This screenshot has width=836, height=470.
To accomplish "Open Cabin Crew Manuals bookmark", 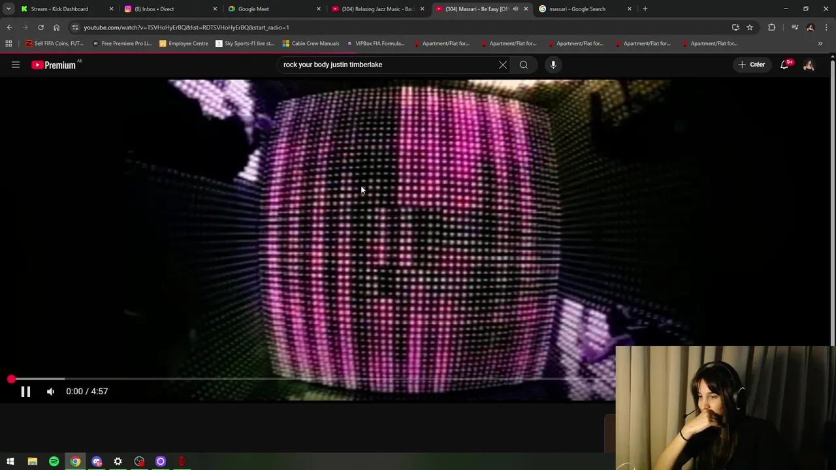I will coord(311,44).
